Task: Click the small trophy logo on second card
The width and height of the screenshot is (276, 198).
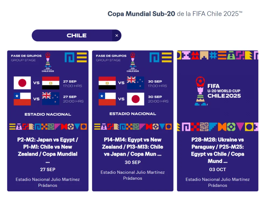Action: click(x=133, y=62)
